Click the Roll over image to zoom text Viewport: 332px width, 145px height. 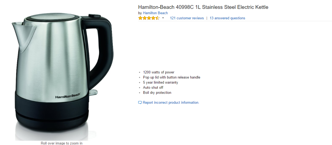(61, 143)
